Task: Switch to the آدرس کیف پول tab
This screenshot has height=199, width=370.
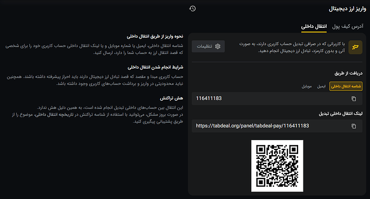Action: click(347, 26)
